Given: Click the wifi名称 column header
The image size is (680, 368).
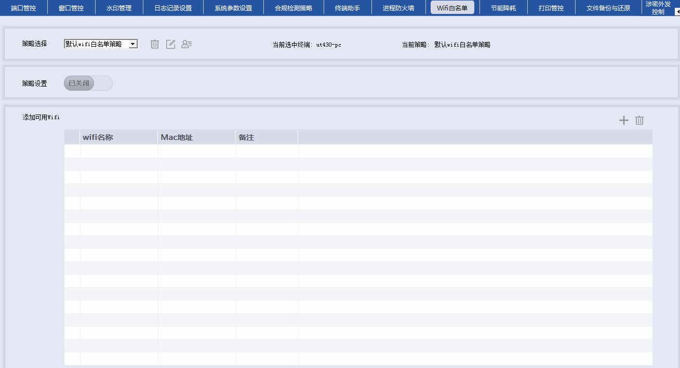Looking at the screenshot, I should (119, 137).
